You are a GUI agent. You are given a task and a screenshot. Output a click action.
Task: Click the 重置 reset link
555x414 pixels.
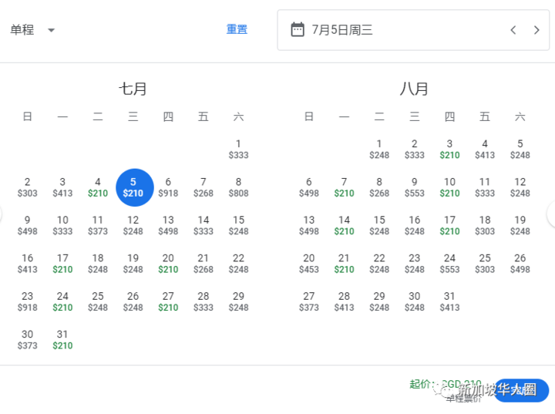237,29
